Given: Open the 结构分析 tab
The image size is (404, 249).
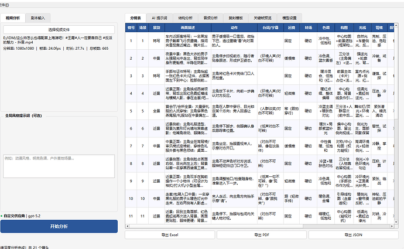Looking at the screenshot, I should (x=185, y=18).
